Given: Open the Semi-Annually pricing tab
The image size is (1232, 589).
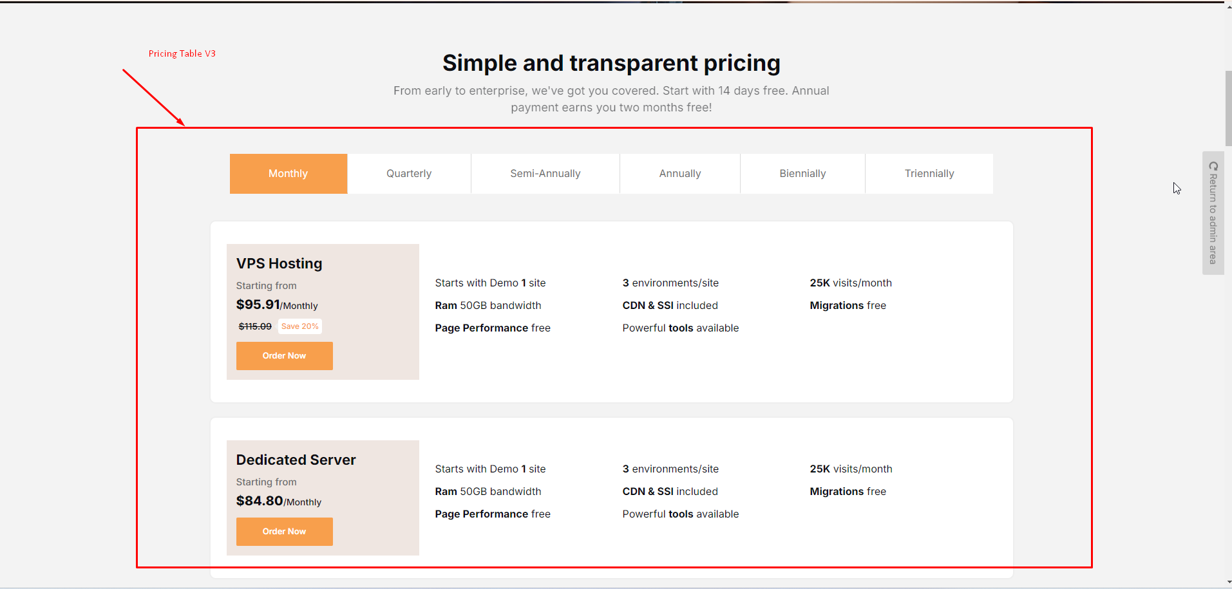Looking at the screenshot, I should pyautogui.click(x=545, y=174).
